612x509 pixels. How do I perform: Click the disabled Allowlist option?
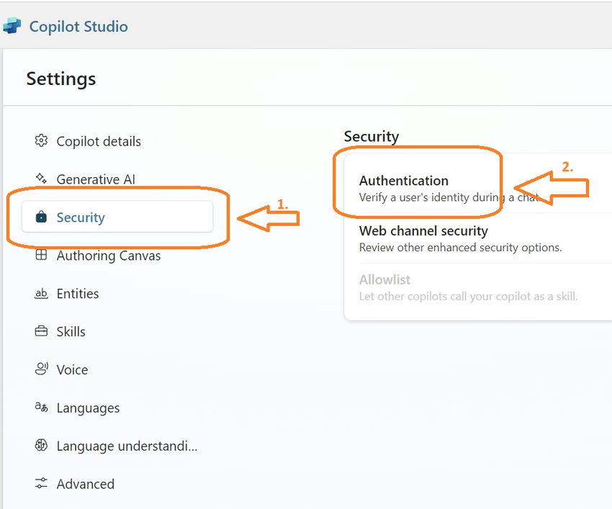tap(385, 279)
